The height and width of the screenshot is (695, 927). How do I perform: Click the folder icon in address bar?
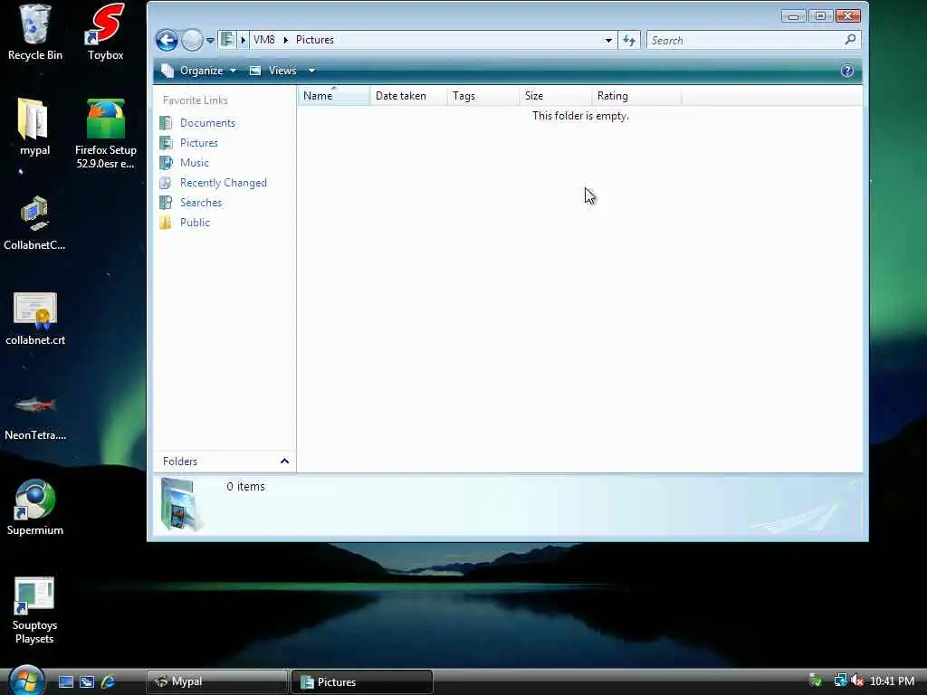(x=227, y=40)
